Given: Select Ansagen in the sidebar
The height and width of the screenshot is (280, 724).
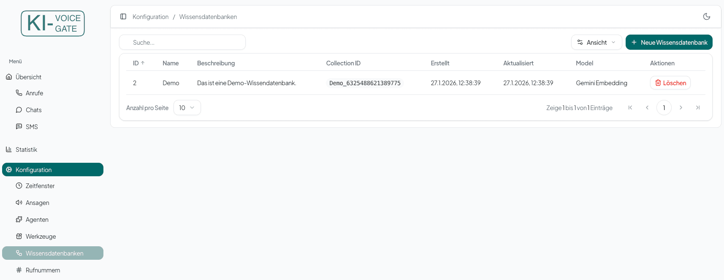Looking at the screenshot, I should 53,202.
